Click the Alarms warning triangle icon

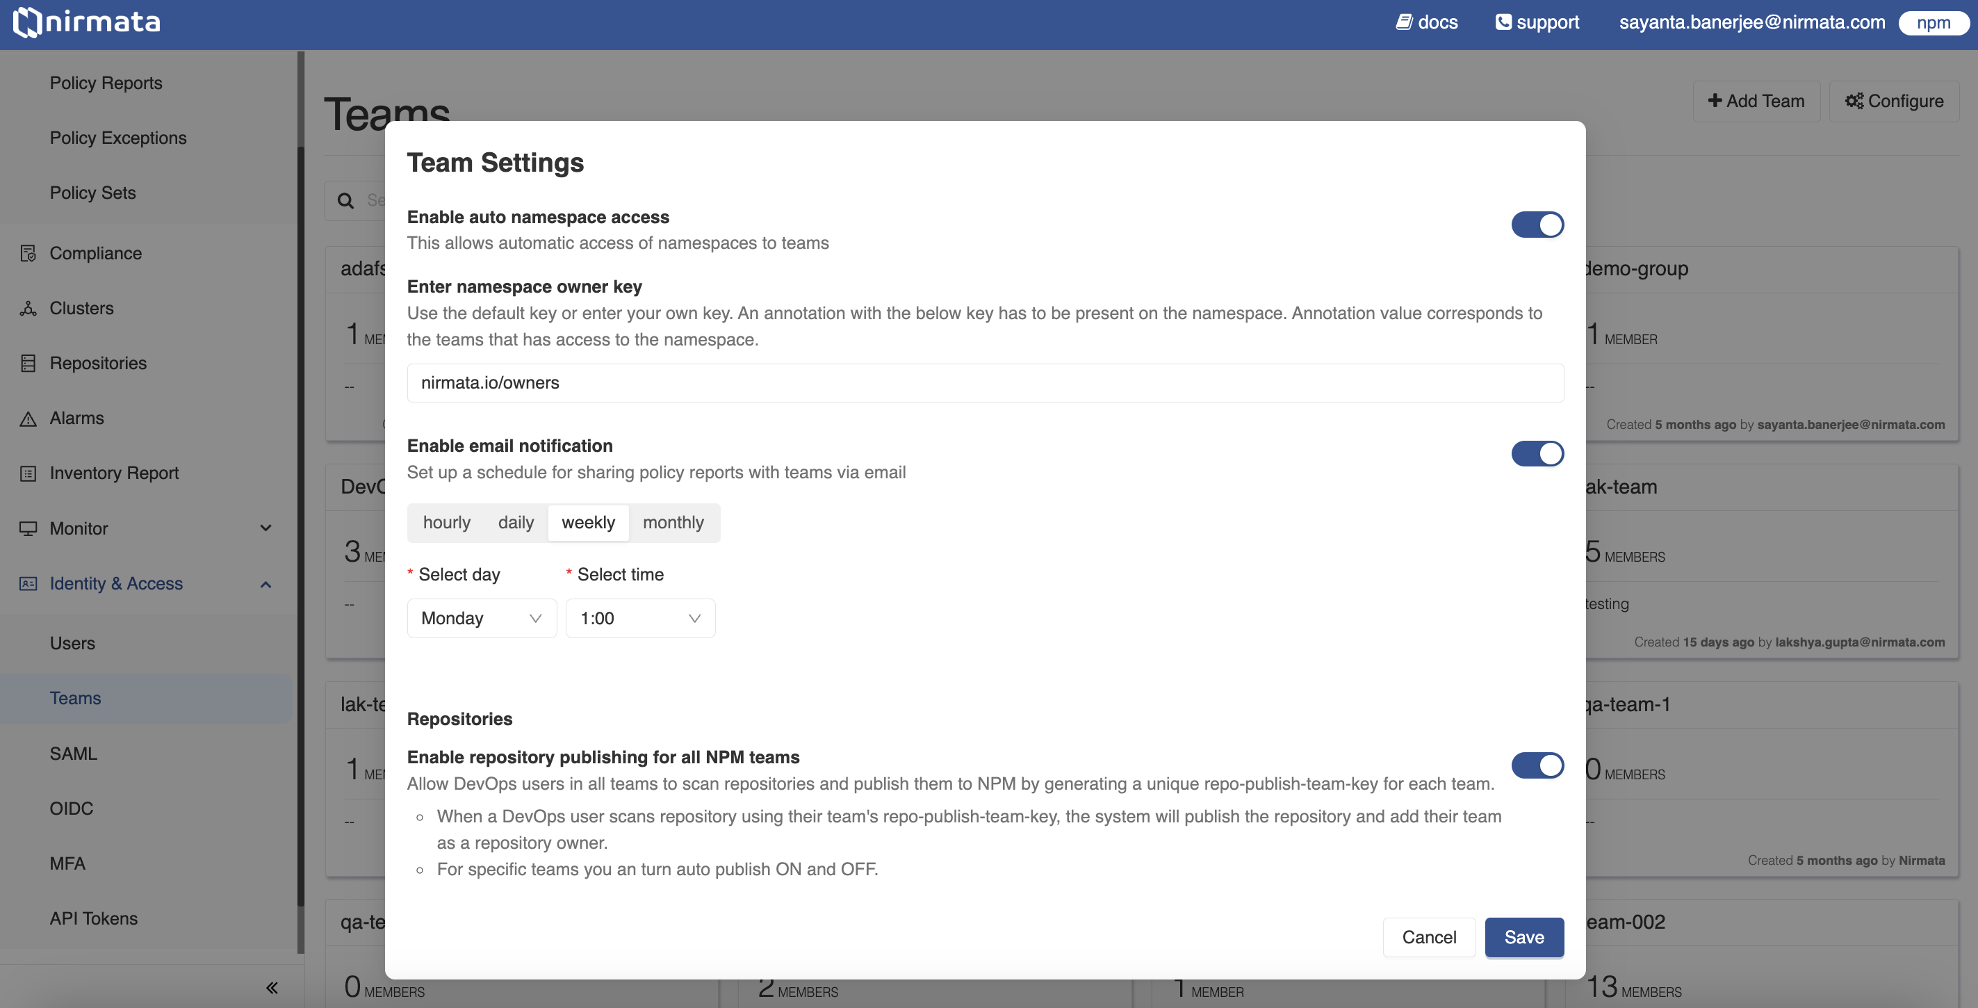(x=28, y=418)
